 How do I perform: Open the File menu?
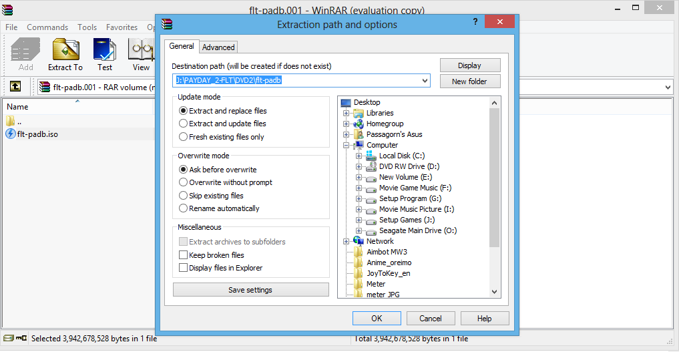click(11, 27)
